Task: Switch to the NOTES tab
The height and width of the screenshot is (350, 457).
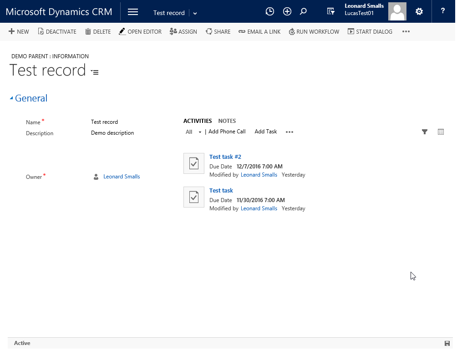Action: [x=227, y=121]
